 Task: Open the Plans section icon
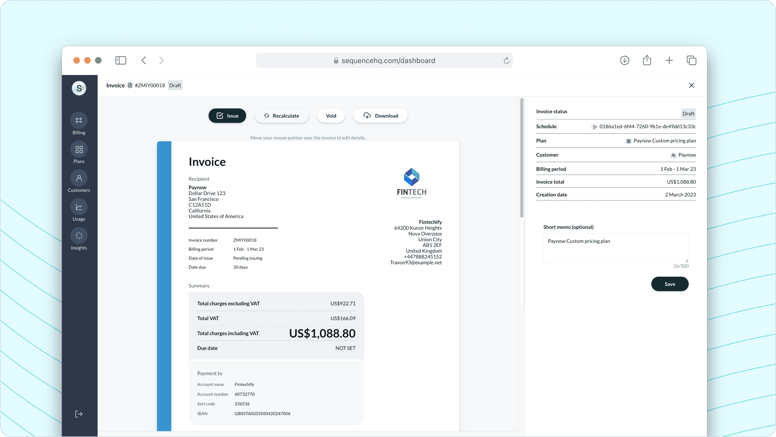point(79,149)
